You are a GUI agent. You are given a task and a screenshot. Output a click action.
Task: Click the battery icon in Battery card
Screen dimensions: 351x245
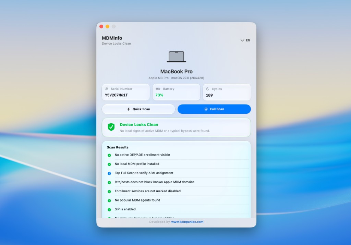click(158, 89)
